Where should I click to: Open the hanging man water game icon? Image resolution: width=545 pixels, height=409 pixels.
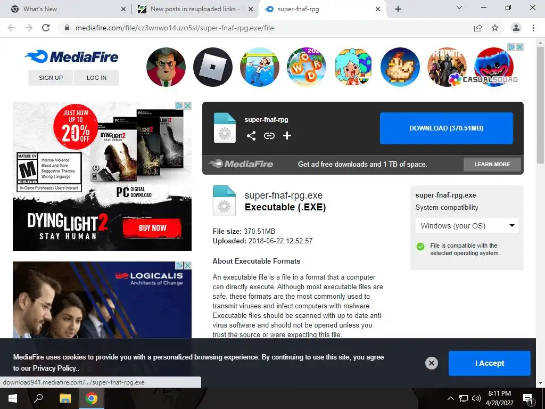[260, 67]
